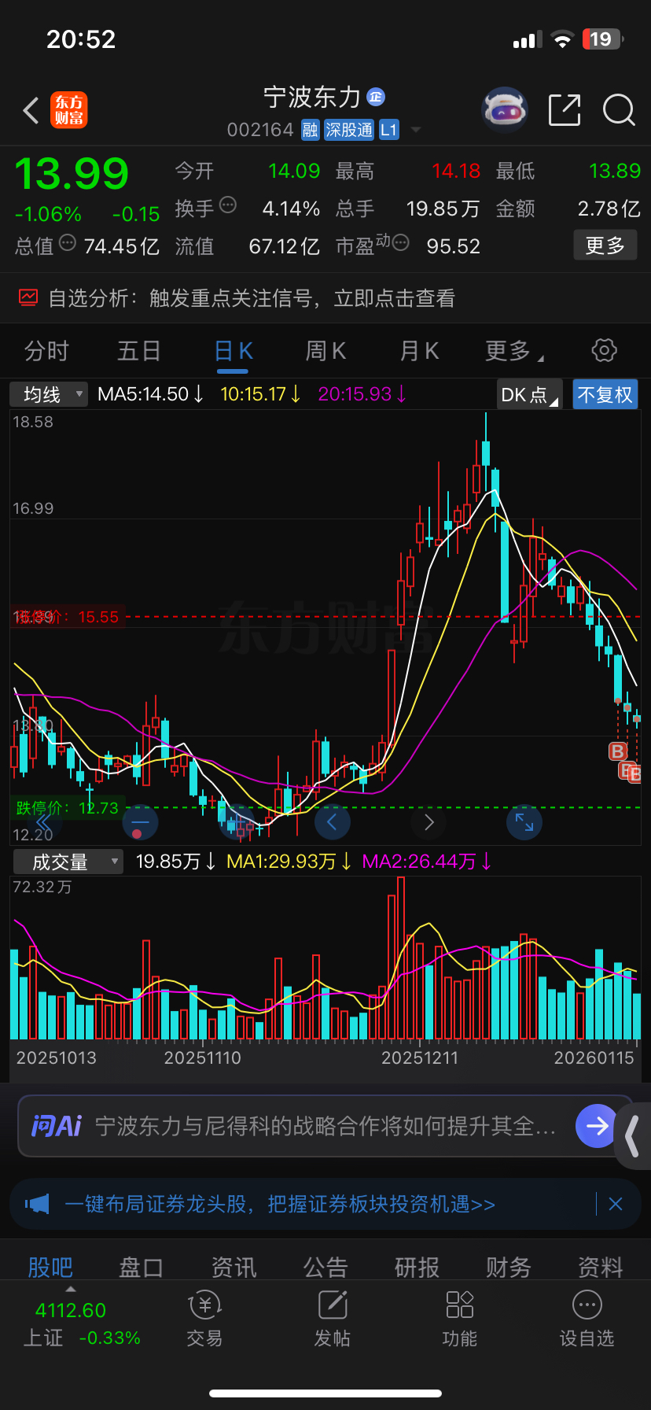Open the 交易 trade button
Image resolution: width=651 pixels, height=1410 pixels.
(x=204, y=1319)
